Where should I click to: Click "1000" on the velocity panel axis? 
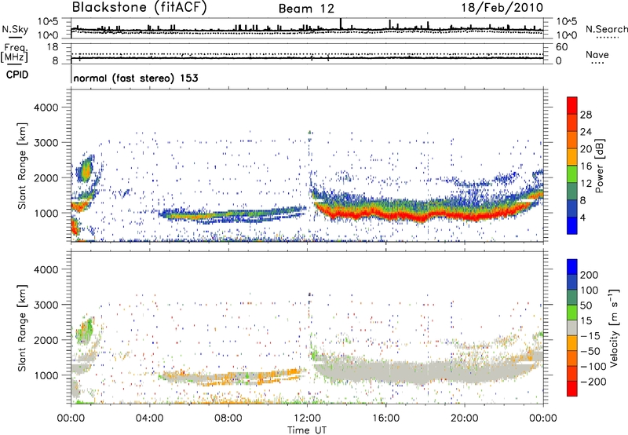coord(46,375)
